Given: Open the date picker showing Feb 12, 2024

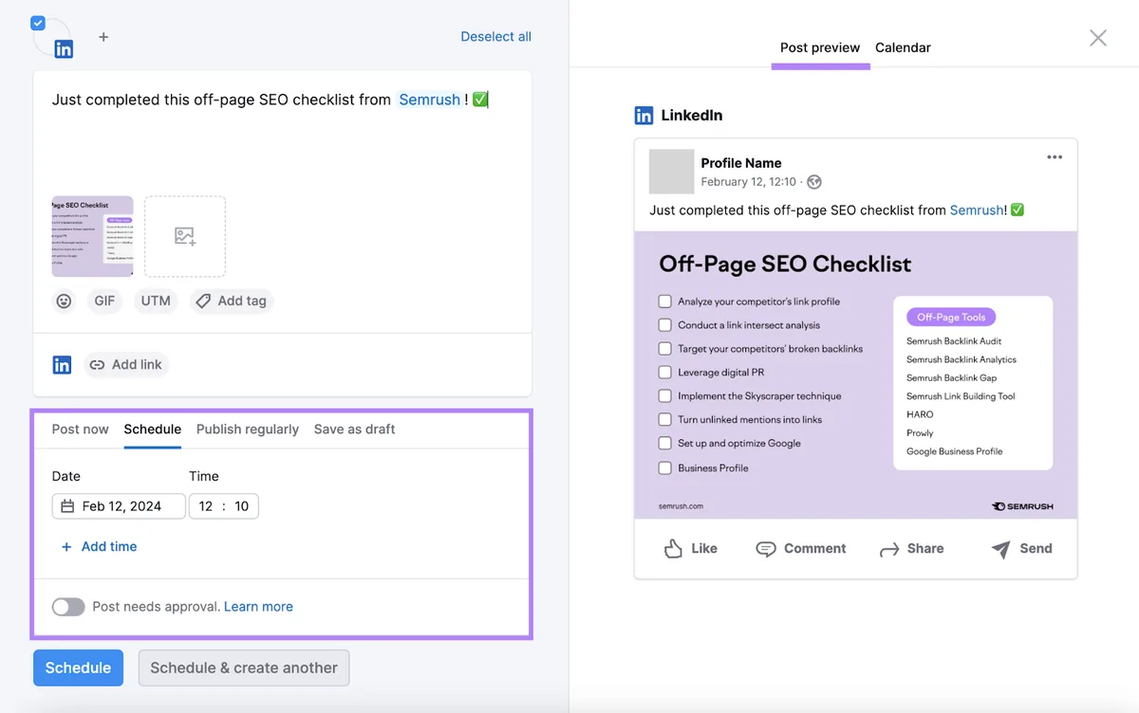Looking at the screenshot, I should tap(119, 506).
